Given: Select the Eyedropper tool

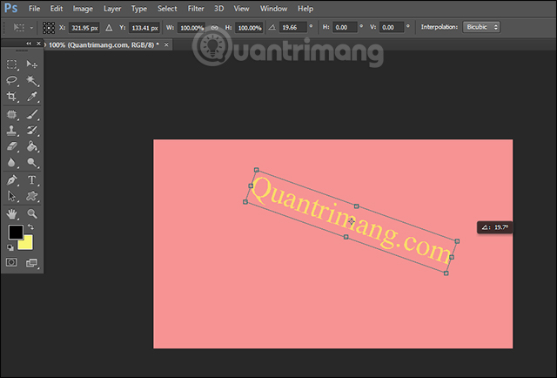Looking at the screenshot, I should pyautogui.click(x=32, y=97).
